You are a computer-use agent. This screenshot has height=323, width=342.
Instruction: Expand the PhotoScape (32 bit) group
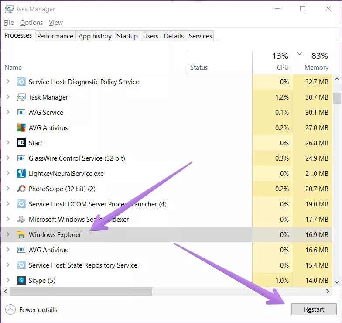coord(8,189)
